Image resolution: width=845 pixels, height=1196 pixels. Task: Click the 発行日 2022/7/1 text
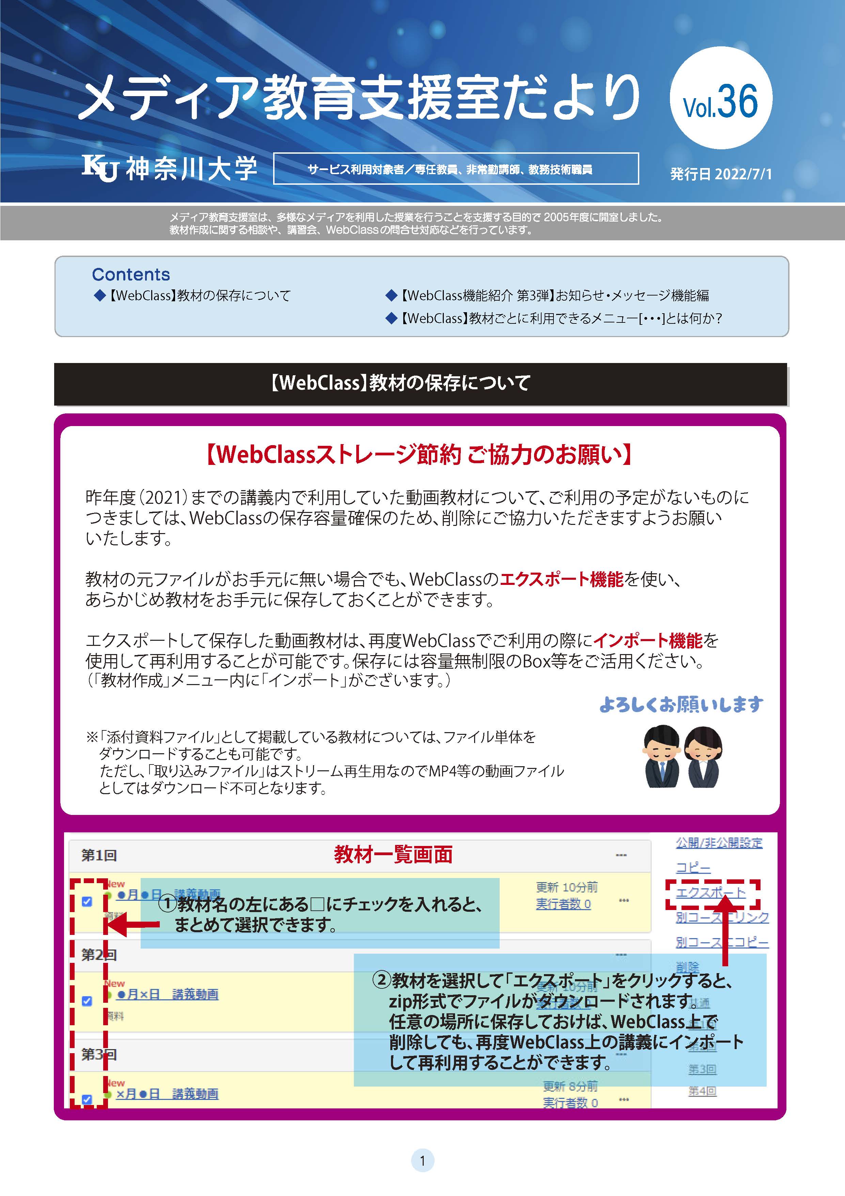tap(721, 174)
